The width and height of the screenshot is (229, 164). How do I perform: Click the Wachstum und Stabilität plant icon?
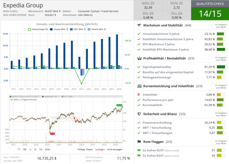(x=139, y=25)
